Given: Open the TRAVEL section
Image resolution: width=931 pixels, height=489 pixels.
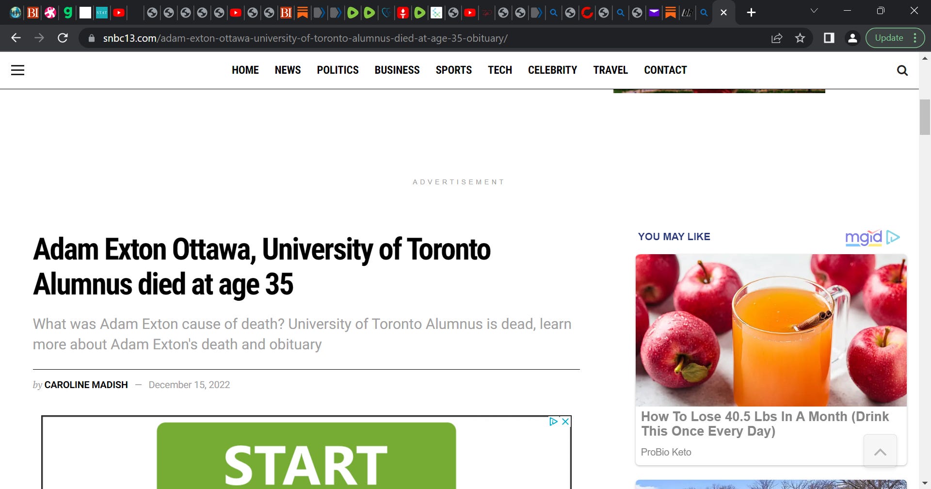Looking at the screenshot, I should pos(610,70).
